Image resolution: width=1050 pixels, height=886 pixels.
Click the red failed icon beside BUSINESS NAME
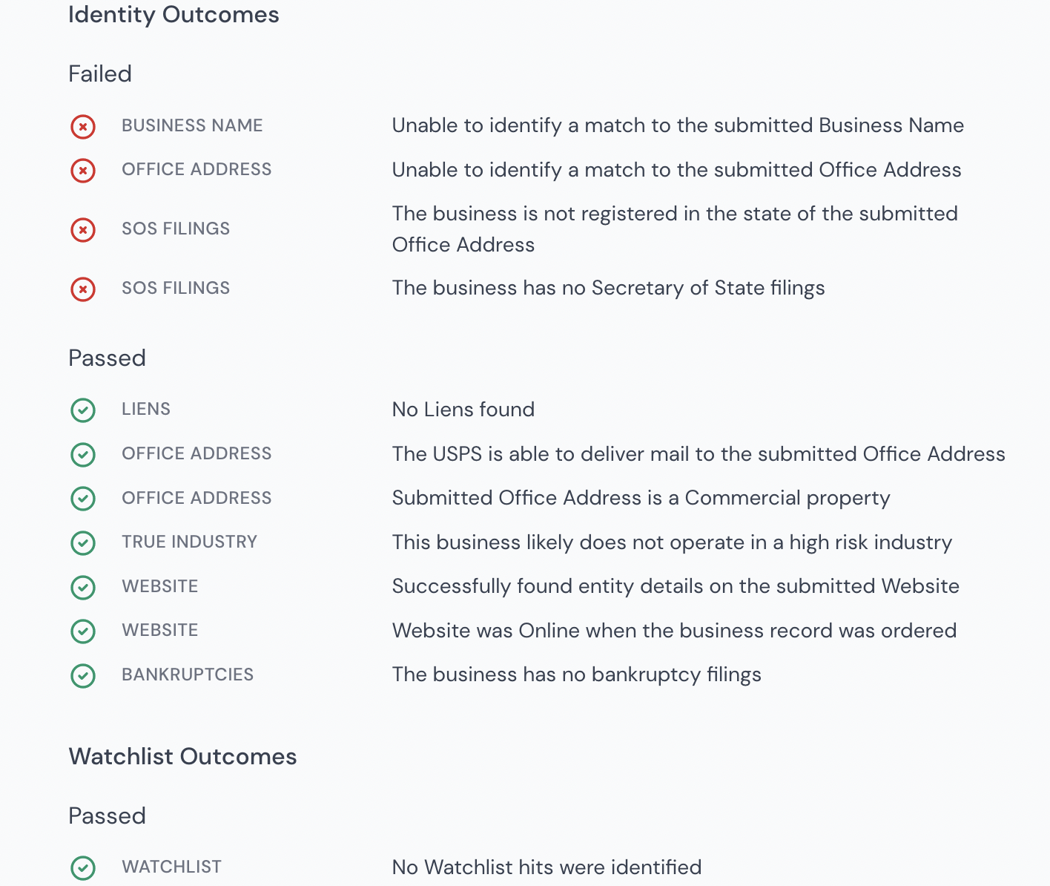click(83, 127)
